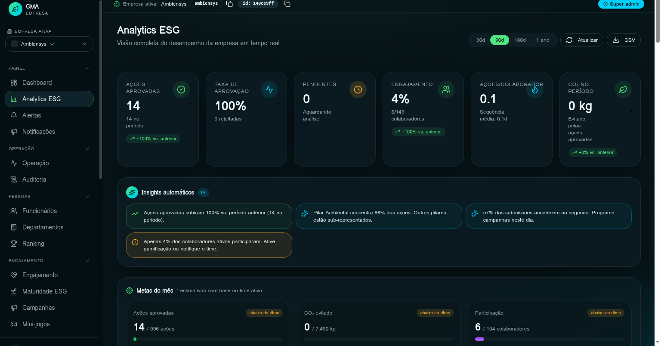661x346 pixels.
Task: Click the Super admin badge
Action: click(621, 4)
